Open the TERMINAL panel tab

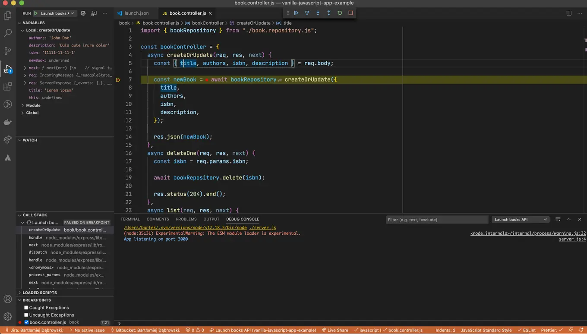point(130,219)
